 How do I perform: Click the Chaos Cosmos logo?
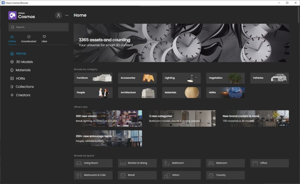(22, 15)
